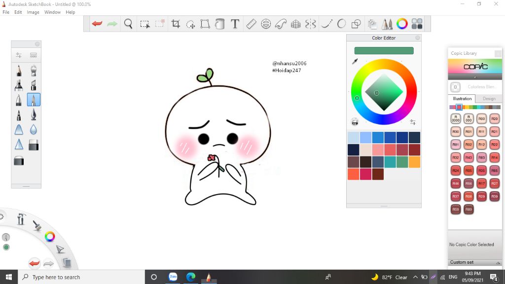The height and width of the screenshot is (284, 505).
Task: Open the Draw Style shapes tool
Action: coord(356,24)
